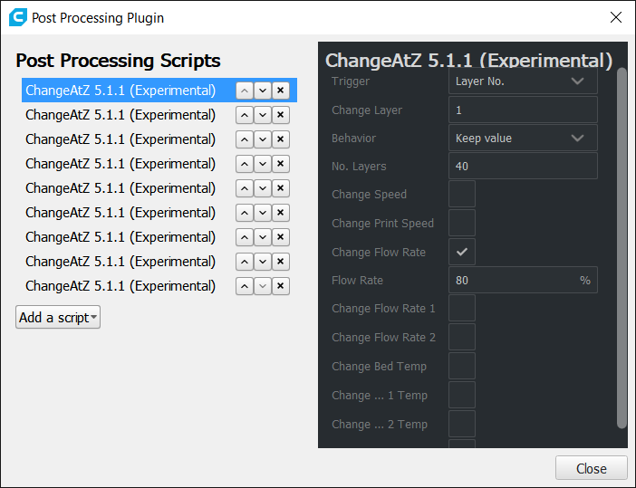This screenshot has height=488, width=636.
Task: Click the No. Layers field containing 40
Action: tap(523, 166)
